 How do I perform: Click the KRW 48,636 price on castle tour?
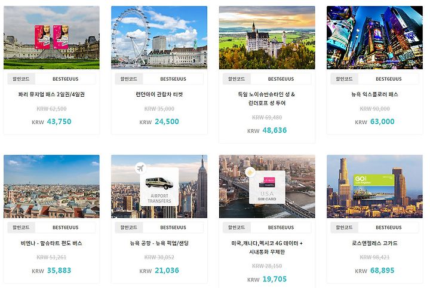pyautogui.click(x=267, y=130)
